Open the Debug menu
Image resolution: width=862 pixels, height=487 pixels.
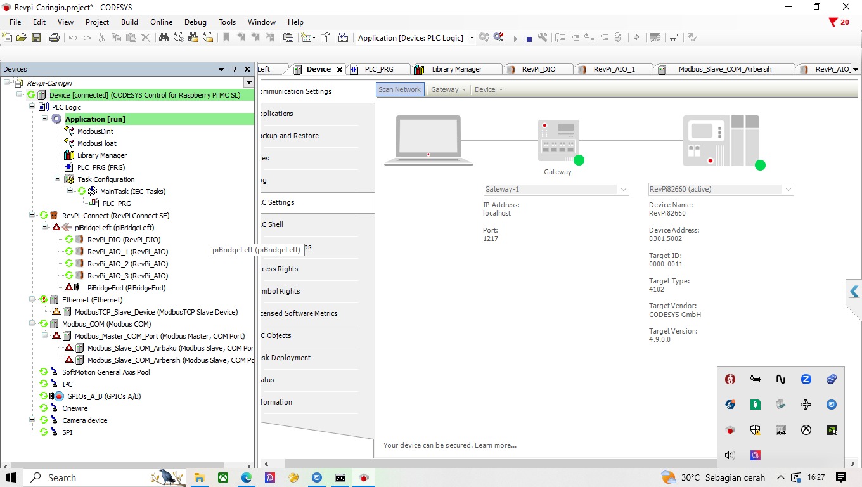tap(195, 22)
